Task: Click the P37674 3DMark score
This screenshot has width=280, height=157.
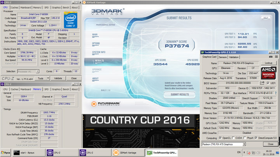Action: click(177, 46)
